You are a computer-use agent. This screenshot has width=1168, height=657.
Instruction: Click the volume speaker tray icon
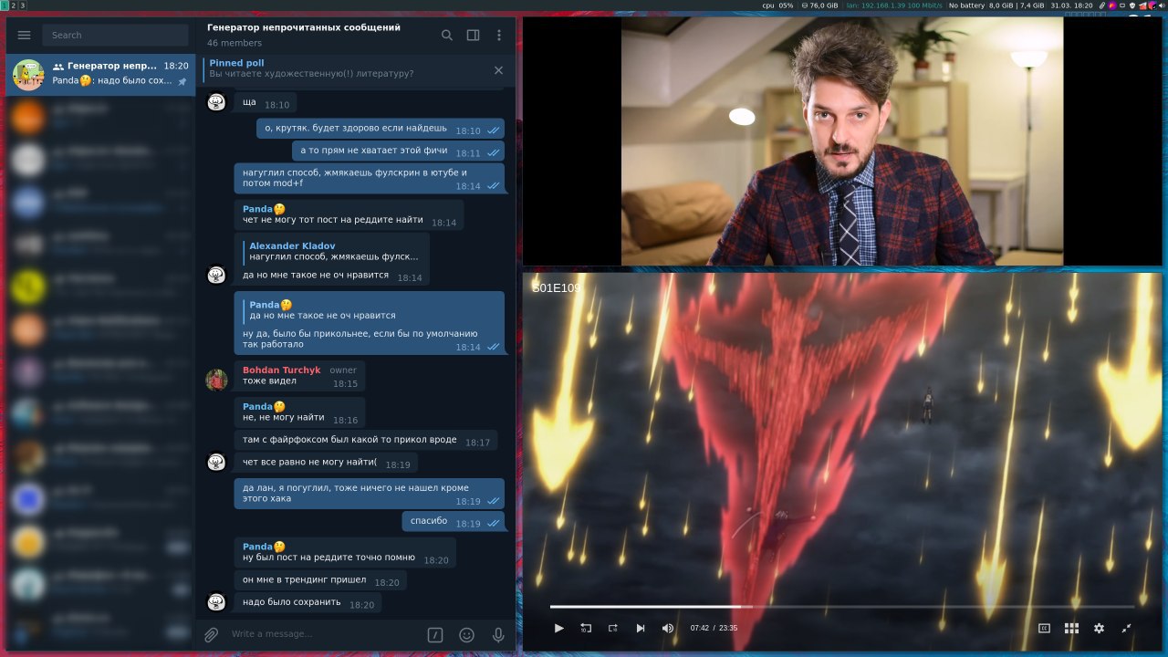1161,5
